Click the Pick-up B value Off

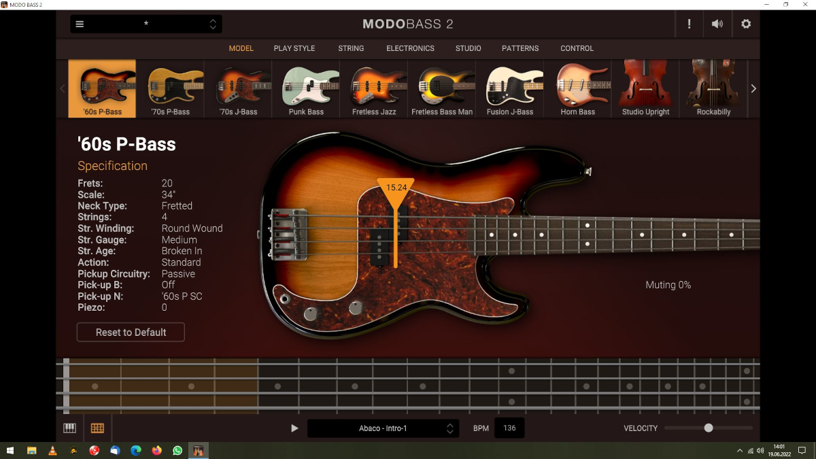[168, 285]
